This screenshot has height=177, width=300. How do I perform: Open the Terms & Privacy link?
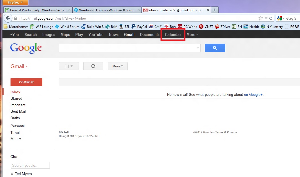[x=226, y=132]
